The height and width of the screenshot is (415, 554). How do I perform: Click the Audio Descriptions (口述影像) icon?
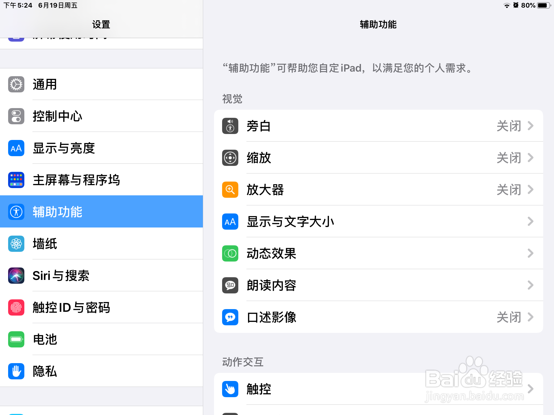[x=230, y=317]
